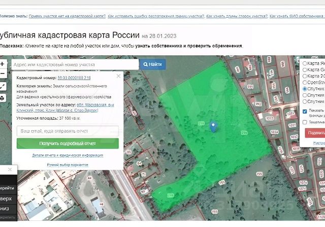325x227 pixels.
Task: Open the Ручной выбор вариантов link
Action: 68,165
